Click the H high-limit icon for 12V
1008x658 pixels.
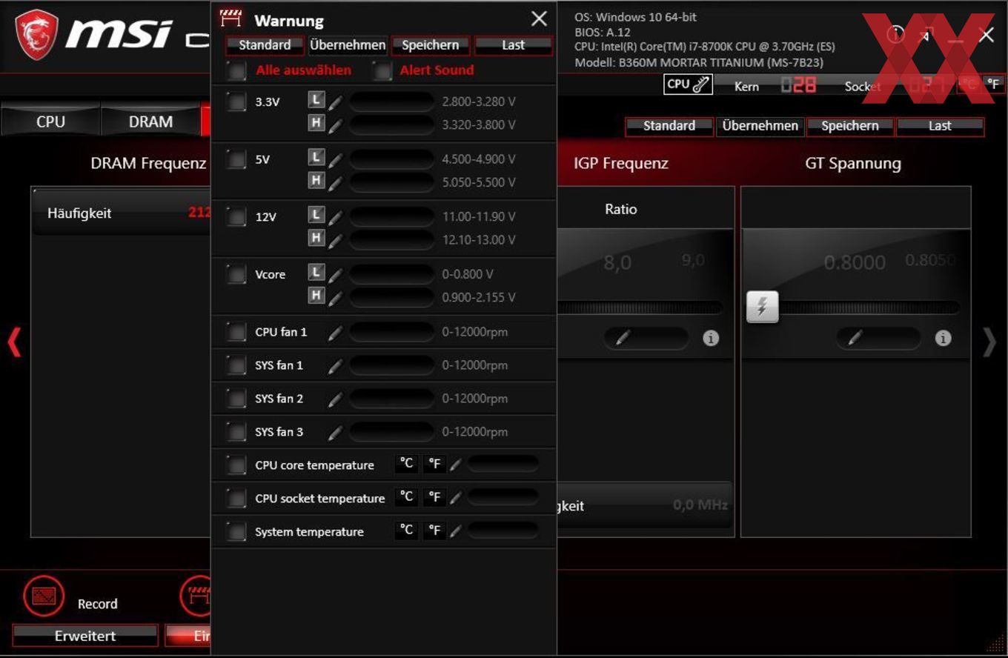[316, 238]
